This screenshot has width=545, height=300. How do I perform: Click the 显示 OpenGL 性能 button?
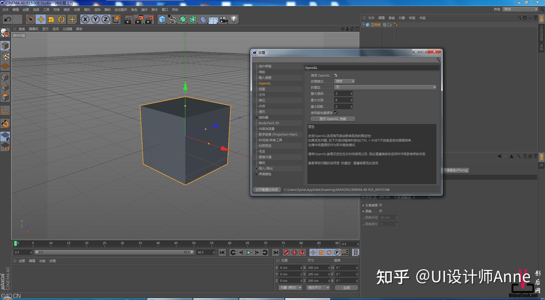coord(333,119)
